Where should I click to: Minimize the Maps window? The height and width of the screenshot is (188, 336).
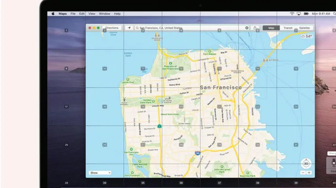pos(94,28)
